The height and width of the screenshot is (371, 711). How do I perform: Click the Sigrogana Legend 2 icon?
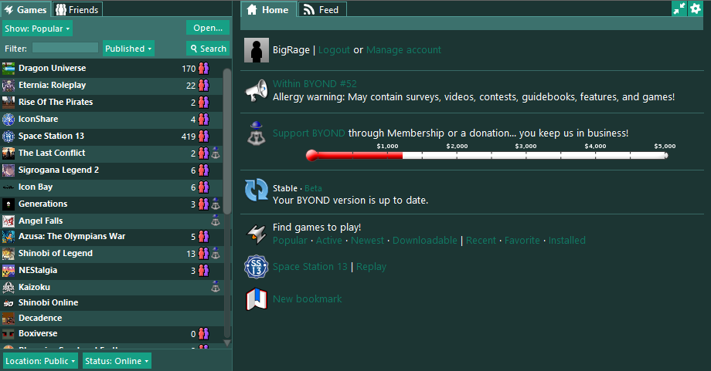(9, 170)
